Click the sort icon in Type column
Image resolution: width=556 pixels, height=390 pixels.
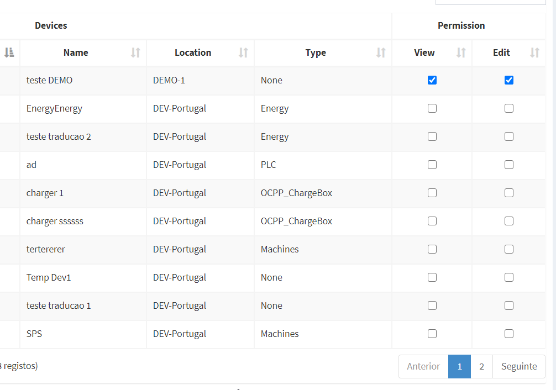point(381,53)
